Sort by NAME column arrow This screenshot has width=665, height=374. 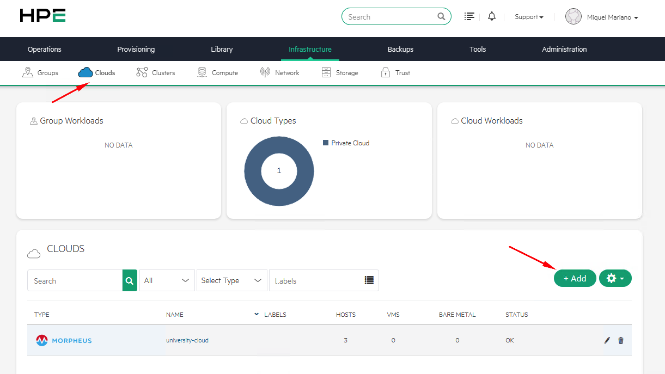coord(257,314)
